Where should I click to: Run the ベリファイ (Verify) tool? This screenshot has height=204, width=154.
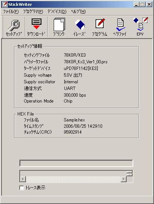(x=120, y=27)
